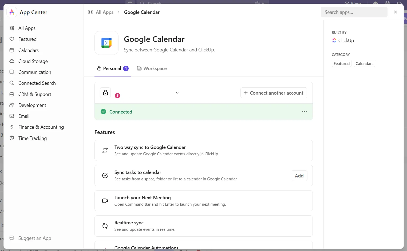Click the Search apps input field
The image size is (407, 251).
pos(354,12)
